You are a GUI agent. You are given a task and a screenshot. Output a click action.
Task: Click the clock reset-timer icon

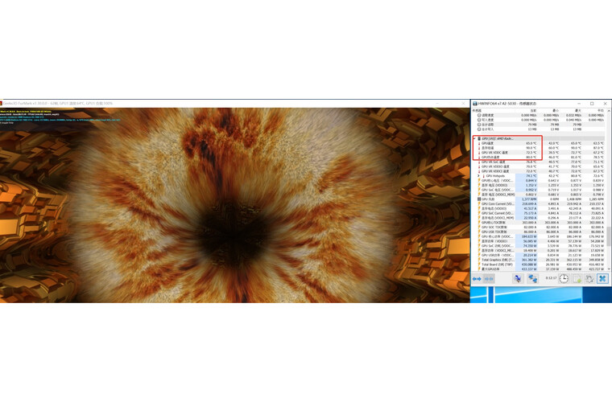(x=564, y=279)
